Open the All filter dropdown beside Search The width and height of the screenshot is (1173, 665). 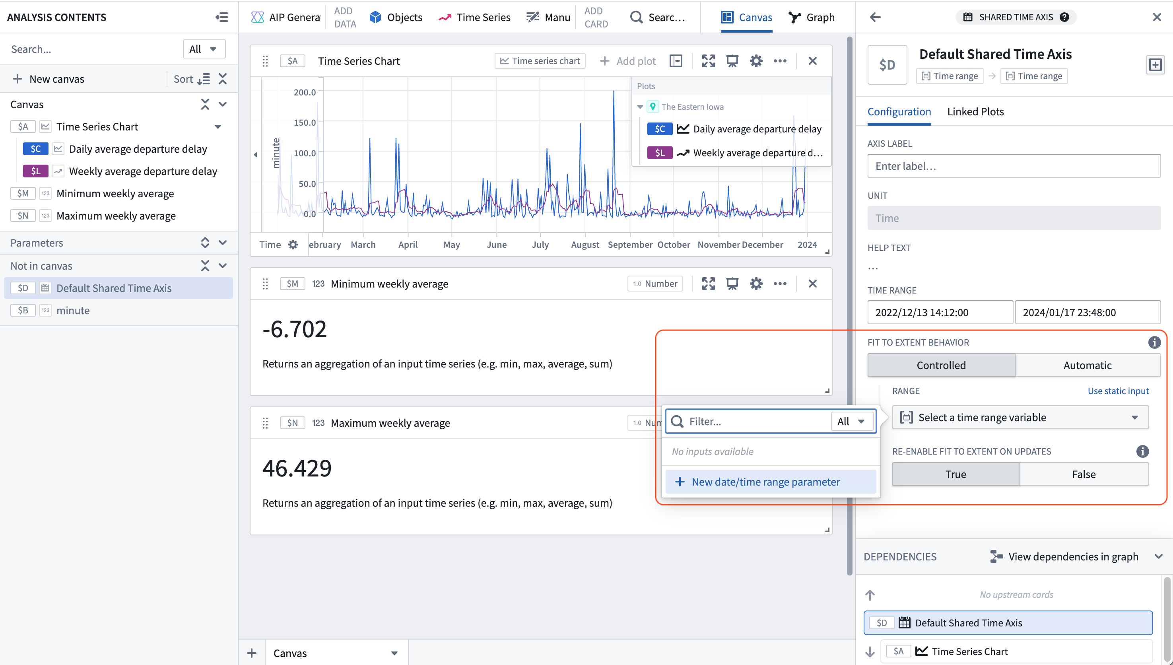tap(204, 49)
